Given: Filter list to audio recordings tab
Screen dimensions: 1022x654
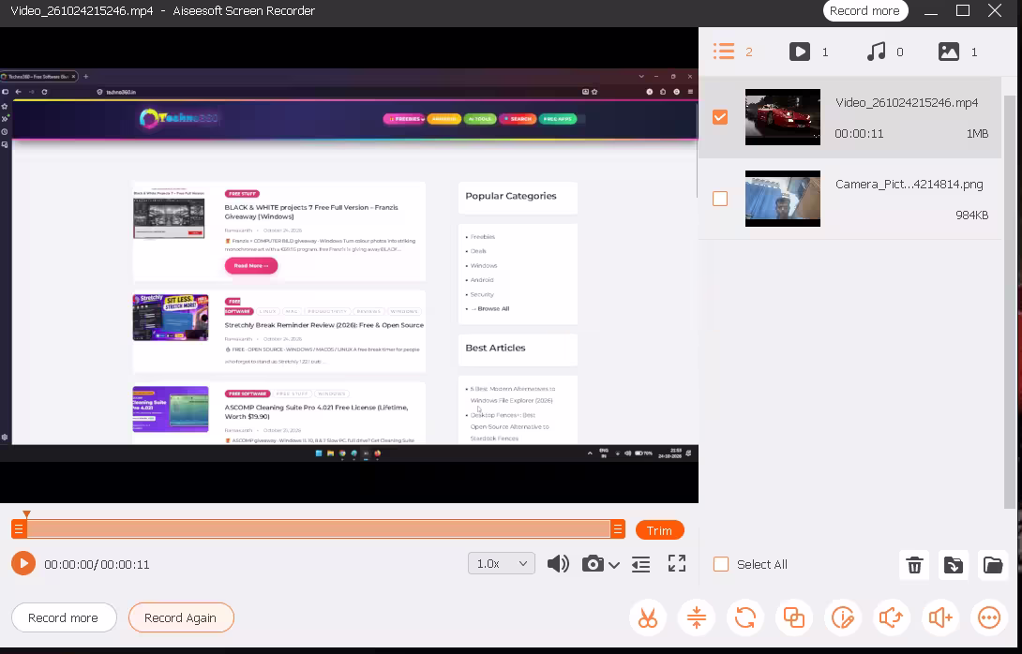Looking at the screenshot, I should point(885,52).
